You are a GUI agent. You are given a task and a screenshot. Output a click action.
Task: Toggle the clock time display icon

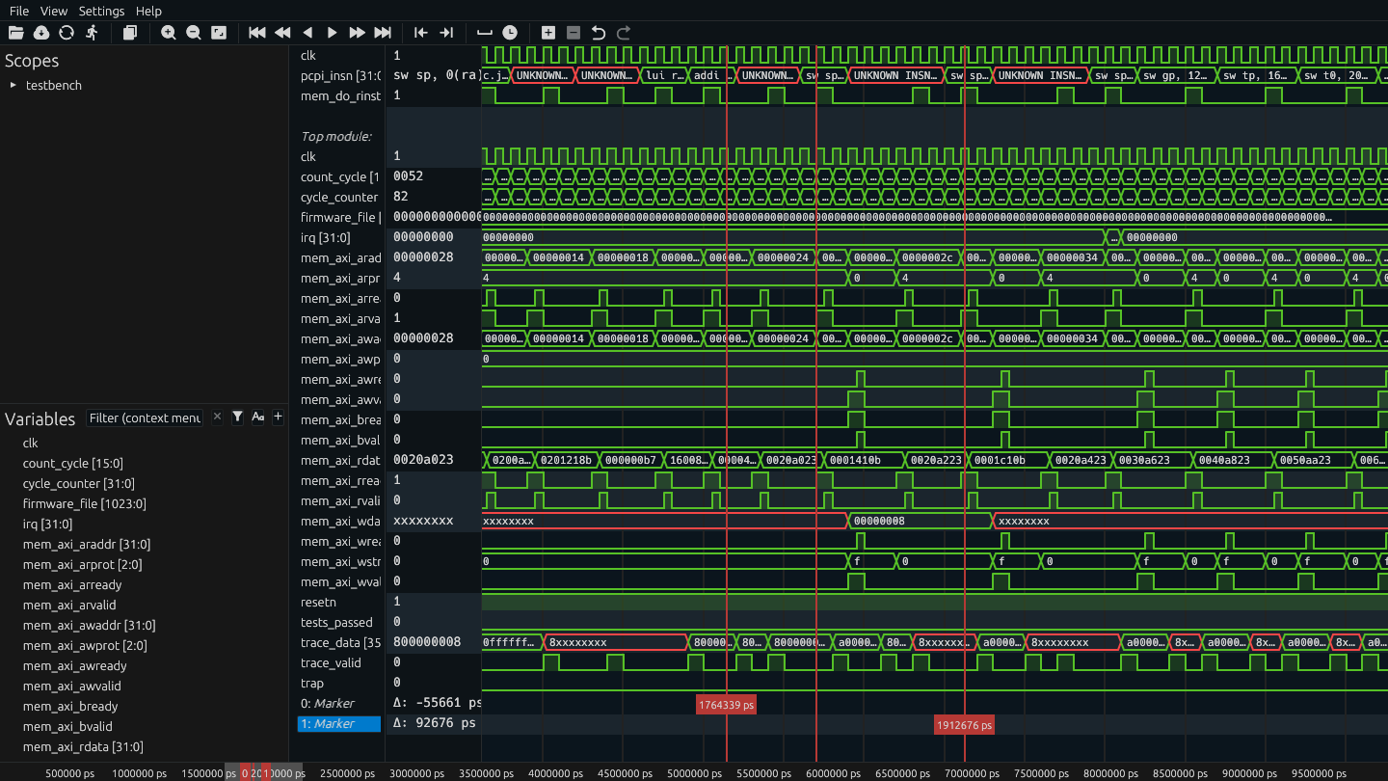tap(510, 33)
